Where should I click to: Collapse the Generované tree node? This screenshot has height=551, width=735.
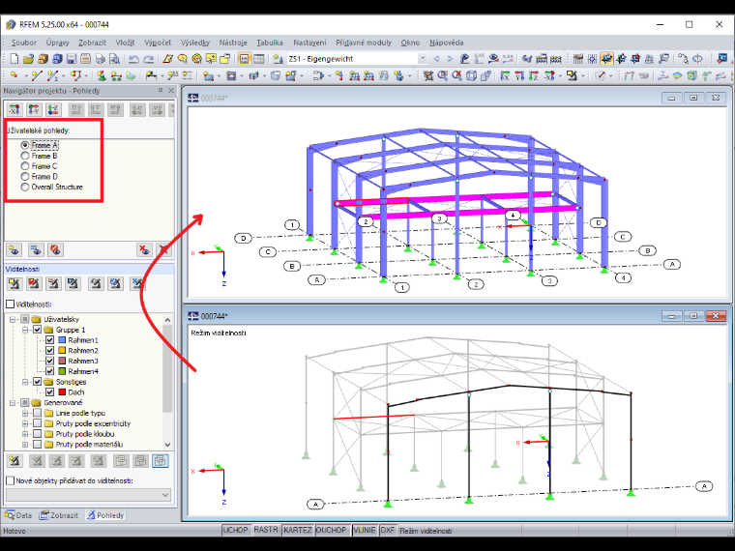click(13, 402)
